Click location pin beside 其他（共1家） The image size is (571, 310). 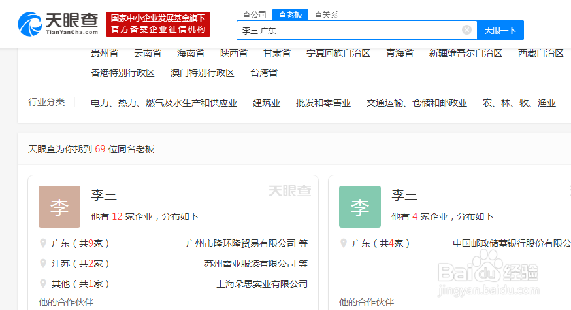(x=43, y=284)
